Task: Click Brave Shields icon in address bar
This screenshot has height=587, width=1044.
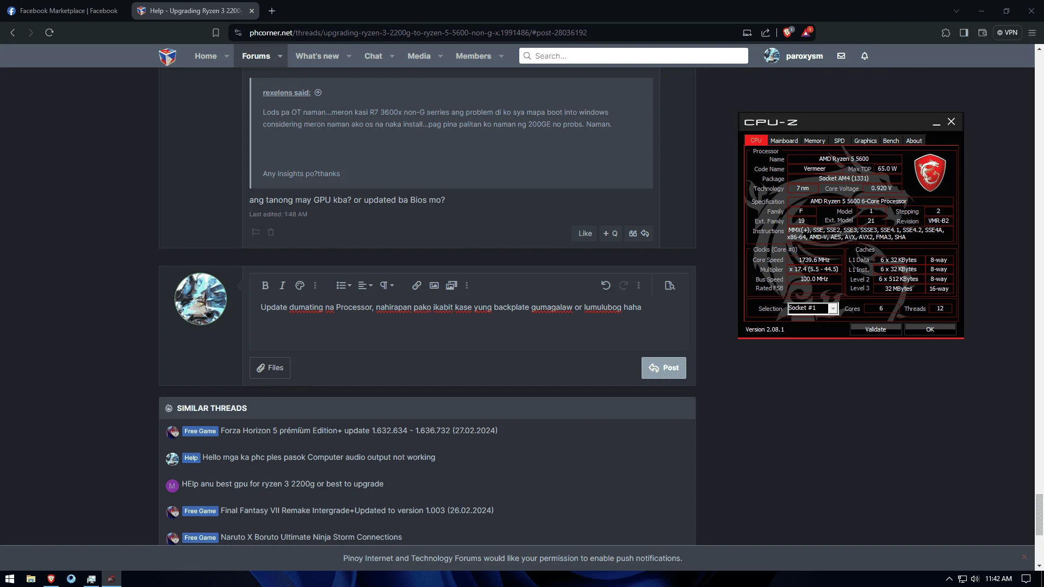Action: [787, 33]
